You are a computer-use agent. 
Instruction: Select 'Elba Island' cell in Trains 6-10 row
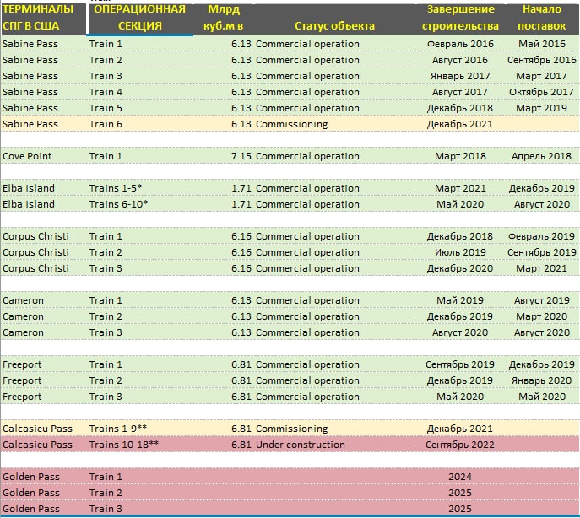point(29,204)
